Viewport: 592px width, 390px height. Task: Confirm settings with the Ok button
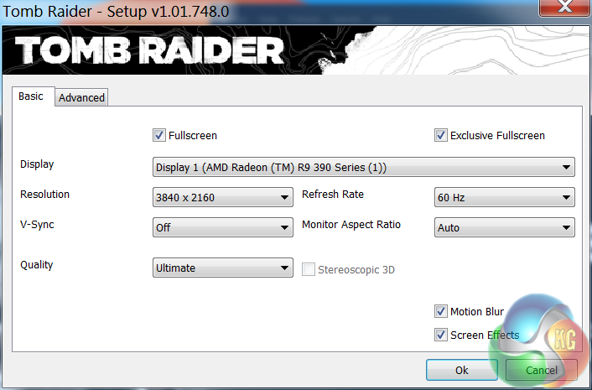(x=462, y=370)
